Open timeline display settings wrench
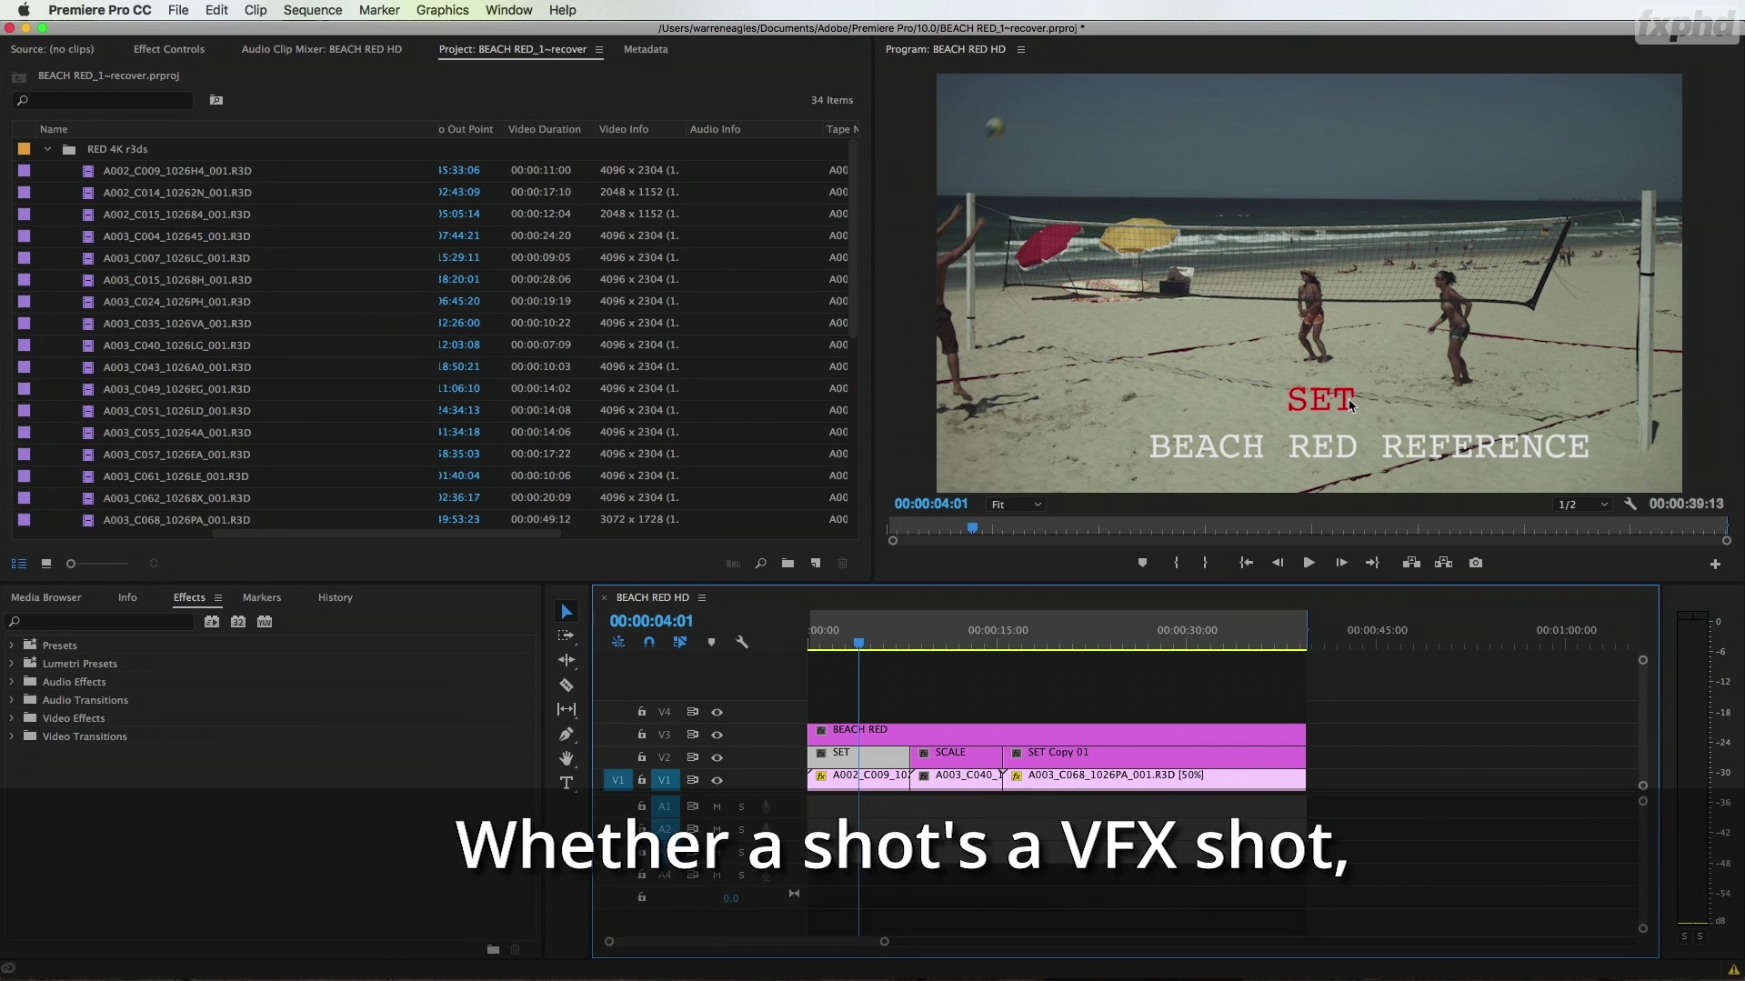Image resolution: width=1745 pixels, height=981 pixels. click(742, 642)
